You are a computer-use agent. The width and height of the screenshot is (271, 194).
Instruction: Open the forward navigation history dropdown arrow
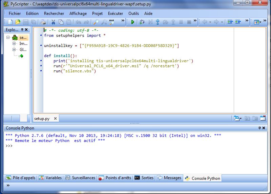click(x=222, y=22)
